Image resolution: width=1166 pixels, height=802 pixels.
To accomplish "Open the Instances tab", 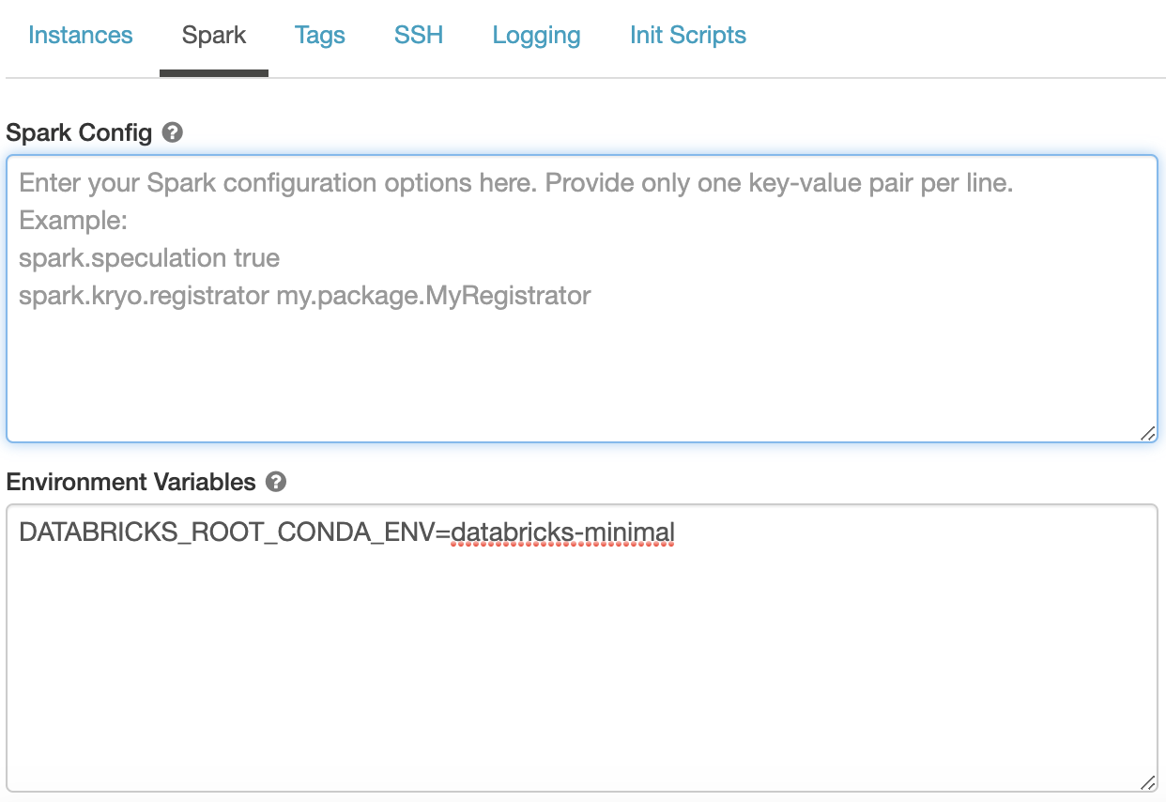I will [81, 36].
